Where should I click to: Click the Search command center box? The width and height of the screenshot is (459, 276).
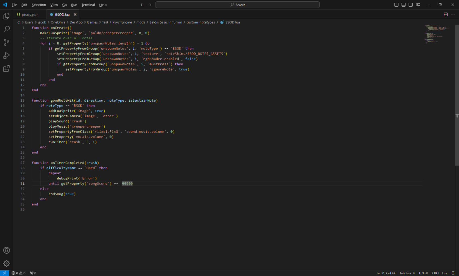237,5
